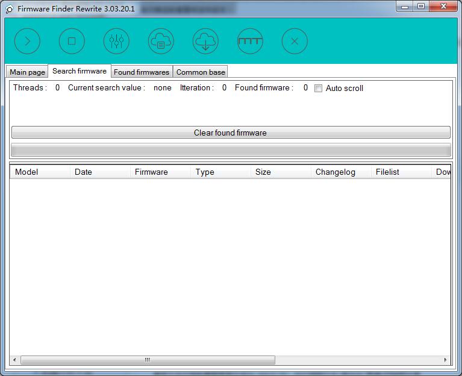Viewport: 462px width, 376px height.
Task: Click the circular X icon in toolbar
Action: (x=295, y=41)
